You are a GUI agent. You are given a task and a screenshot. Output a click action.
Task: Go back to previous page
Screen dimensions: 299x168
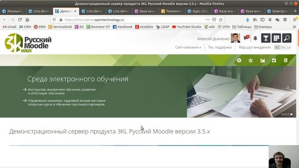(5, 20)
